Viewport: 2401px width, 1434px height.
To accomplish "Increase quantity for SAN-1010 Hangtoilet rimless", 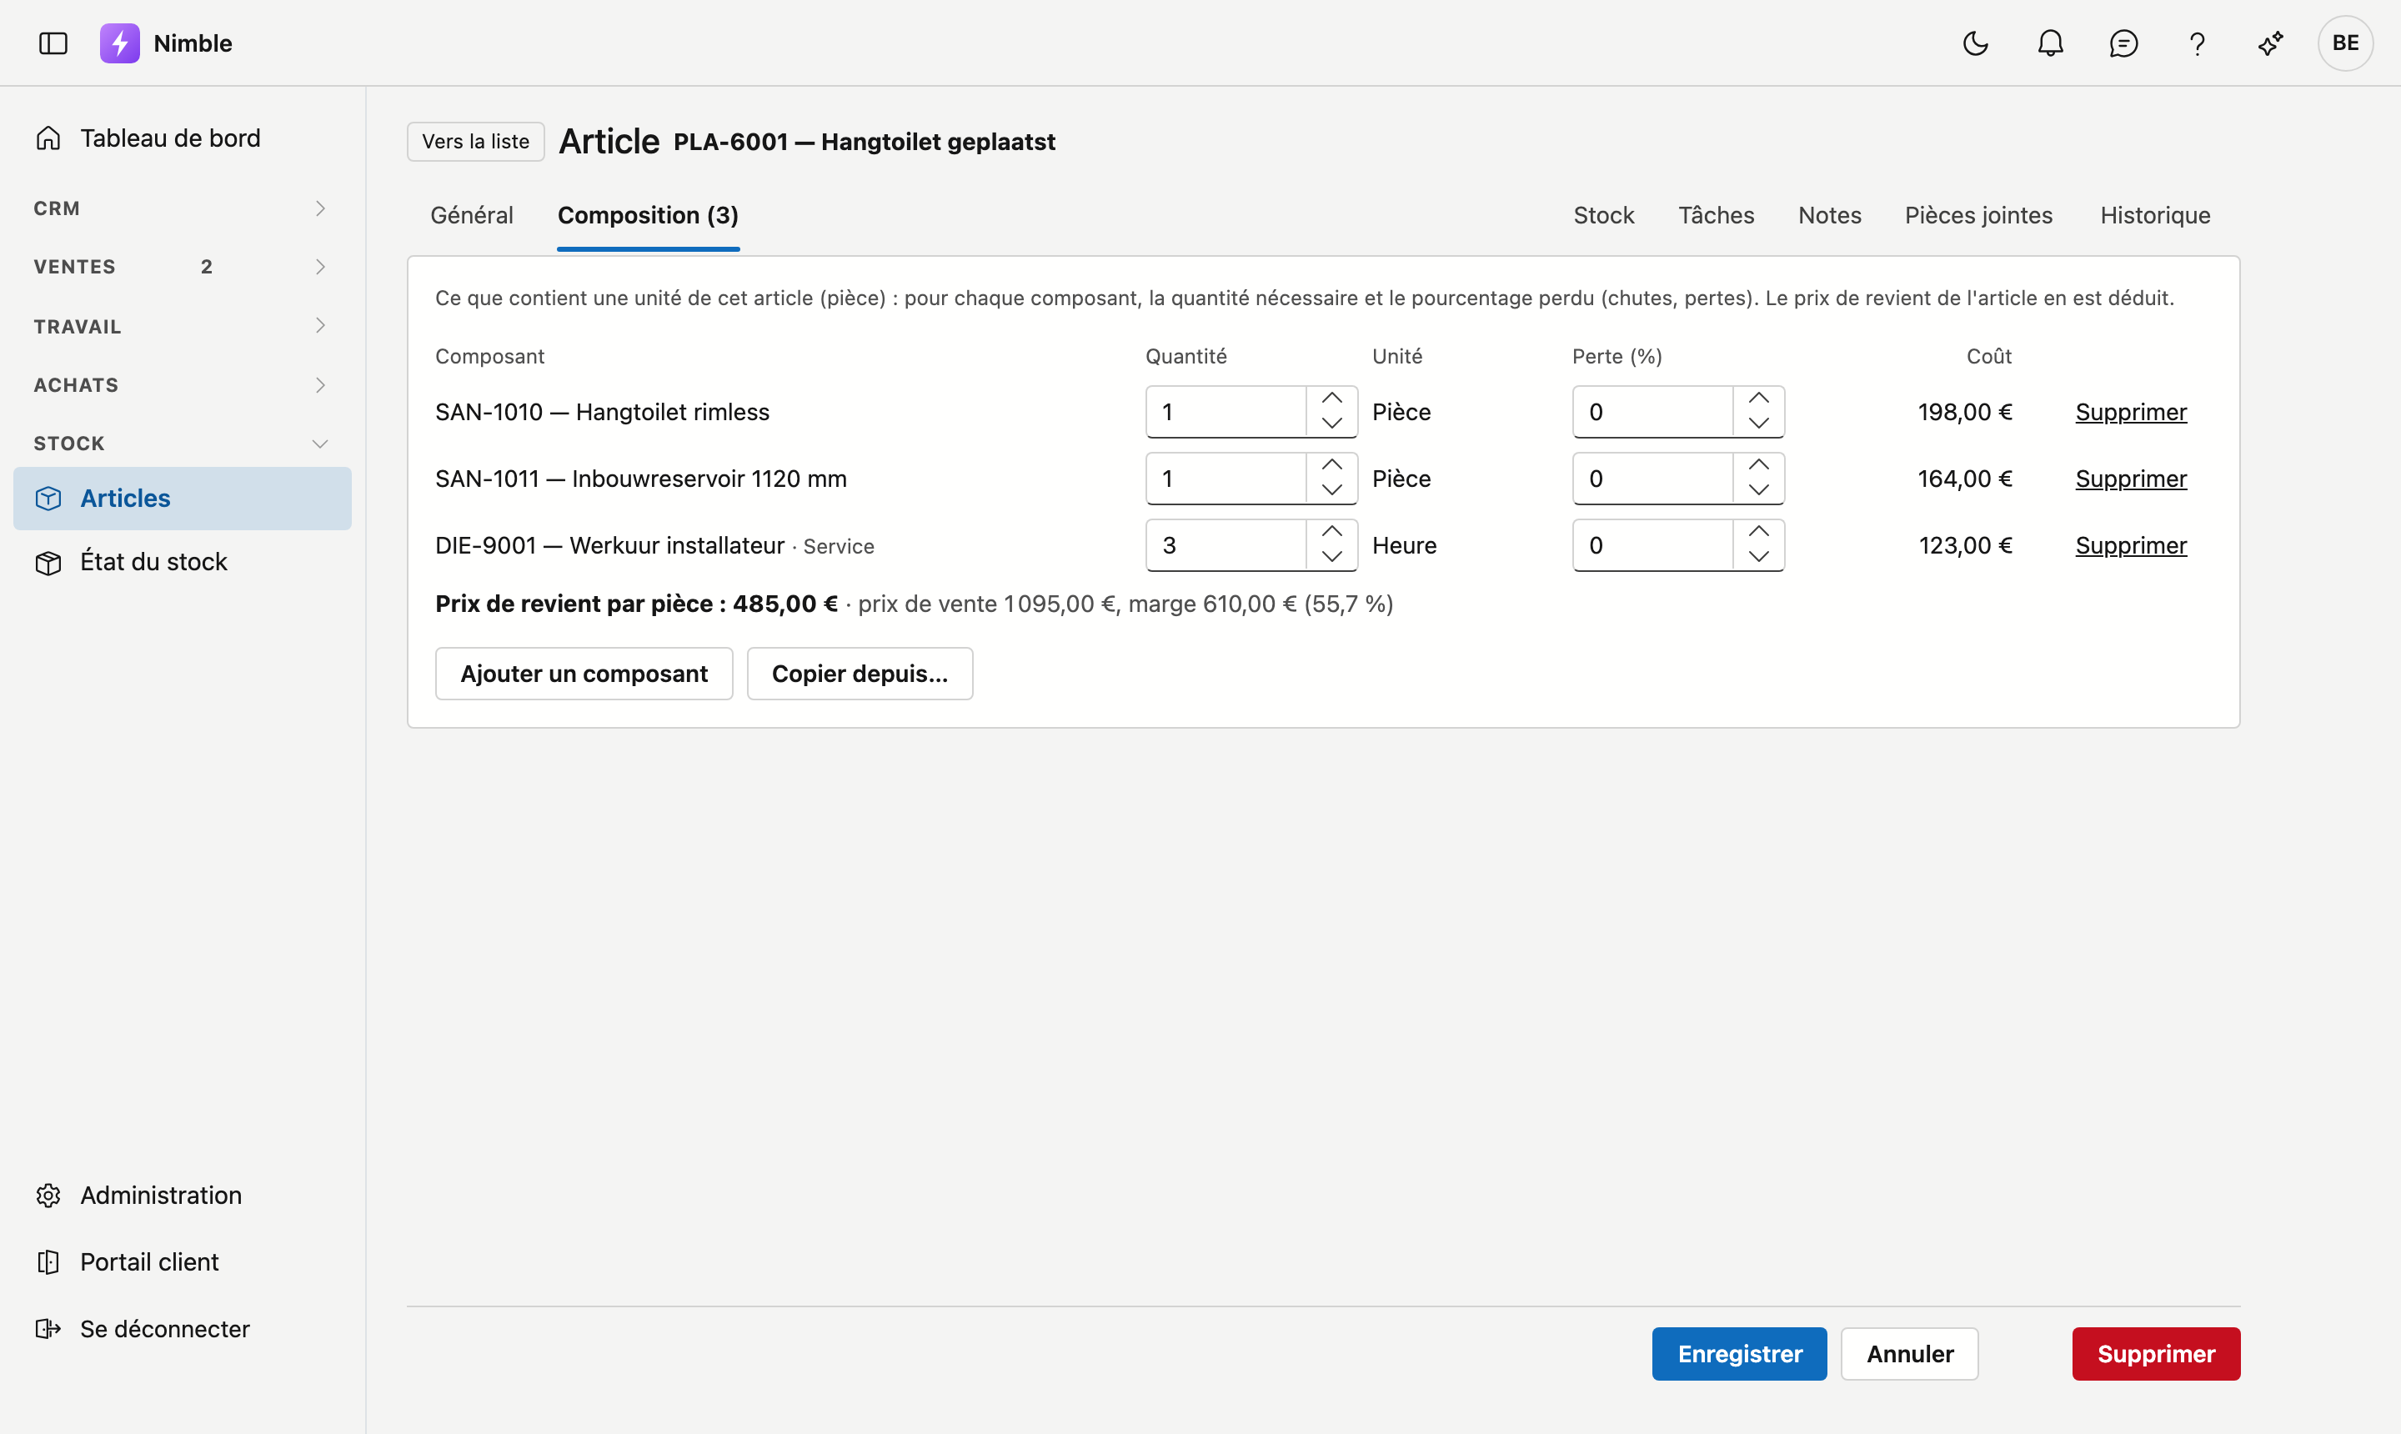I will pos(1331,399).
